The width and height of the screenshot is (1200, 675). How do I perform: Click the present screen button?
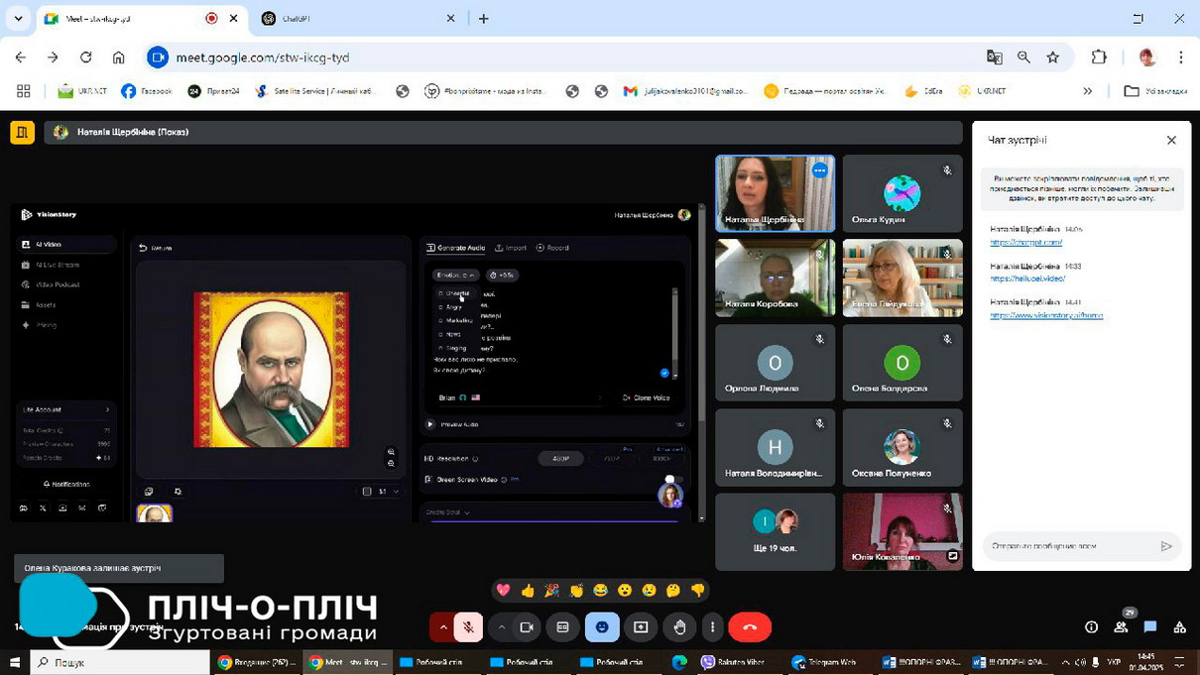(641, 627)
